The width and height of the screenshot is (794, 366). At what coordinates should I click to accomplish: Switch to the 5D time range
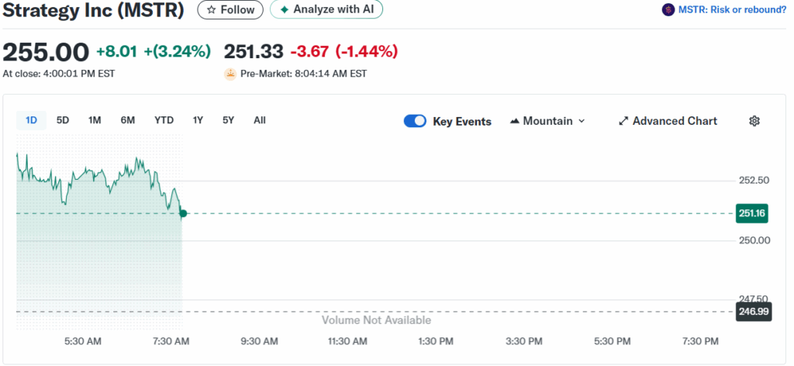pyautogui.click(x=63, y=120)
